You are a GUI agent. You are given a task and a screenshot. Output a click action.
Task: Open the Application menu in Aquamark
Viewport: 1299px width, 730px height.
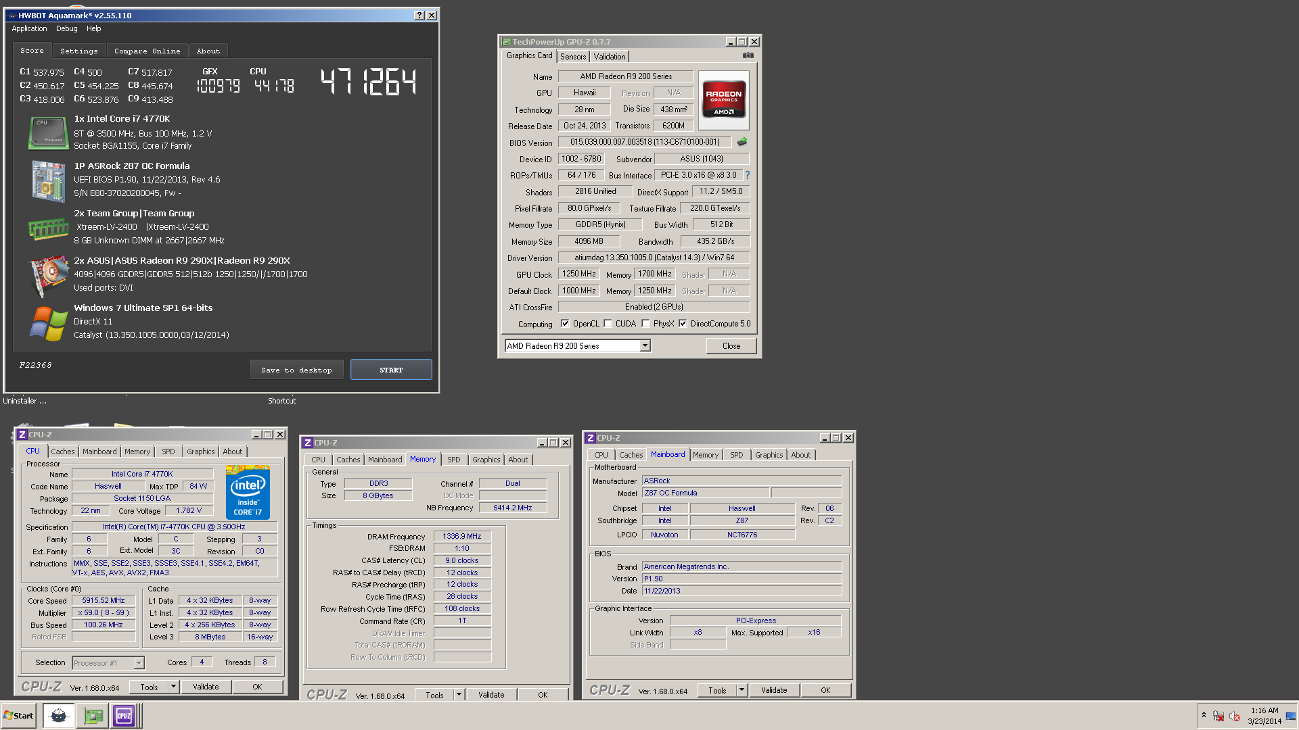[29, 28]
